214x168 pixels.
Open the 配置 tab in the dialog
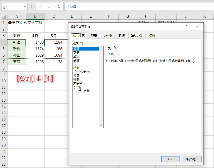(94, 36)
